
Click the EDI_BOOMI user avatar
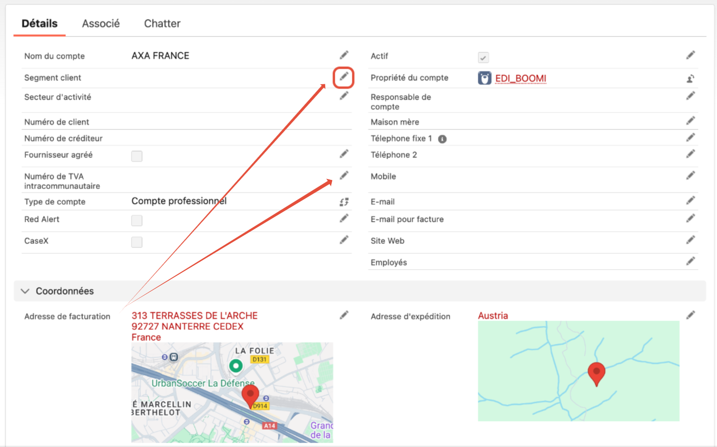click(x=484, y=78)
